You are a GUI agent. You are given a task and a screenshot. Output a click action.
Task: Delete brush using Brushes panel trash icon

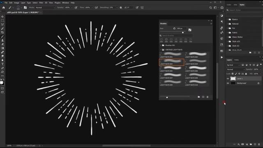208,97
